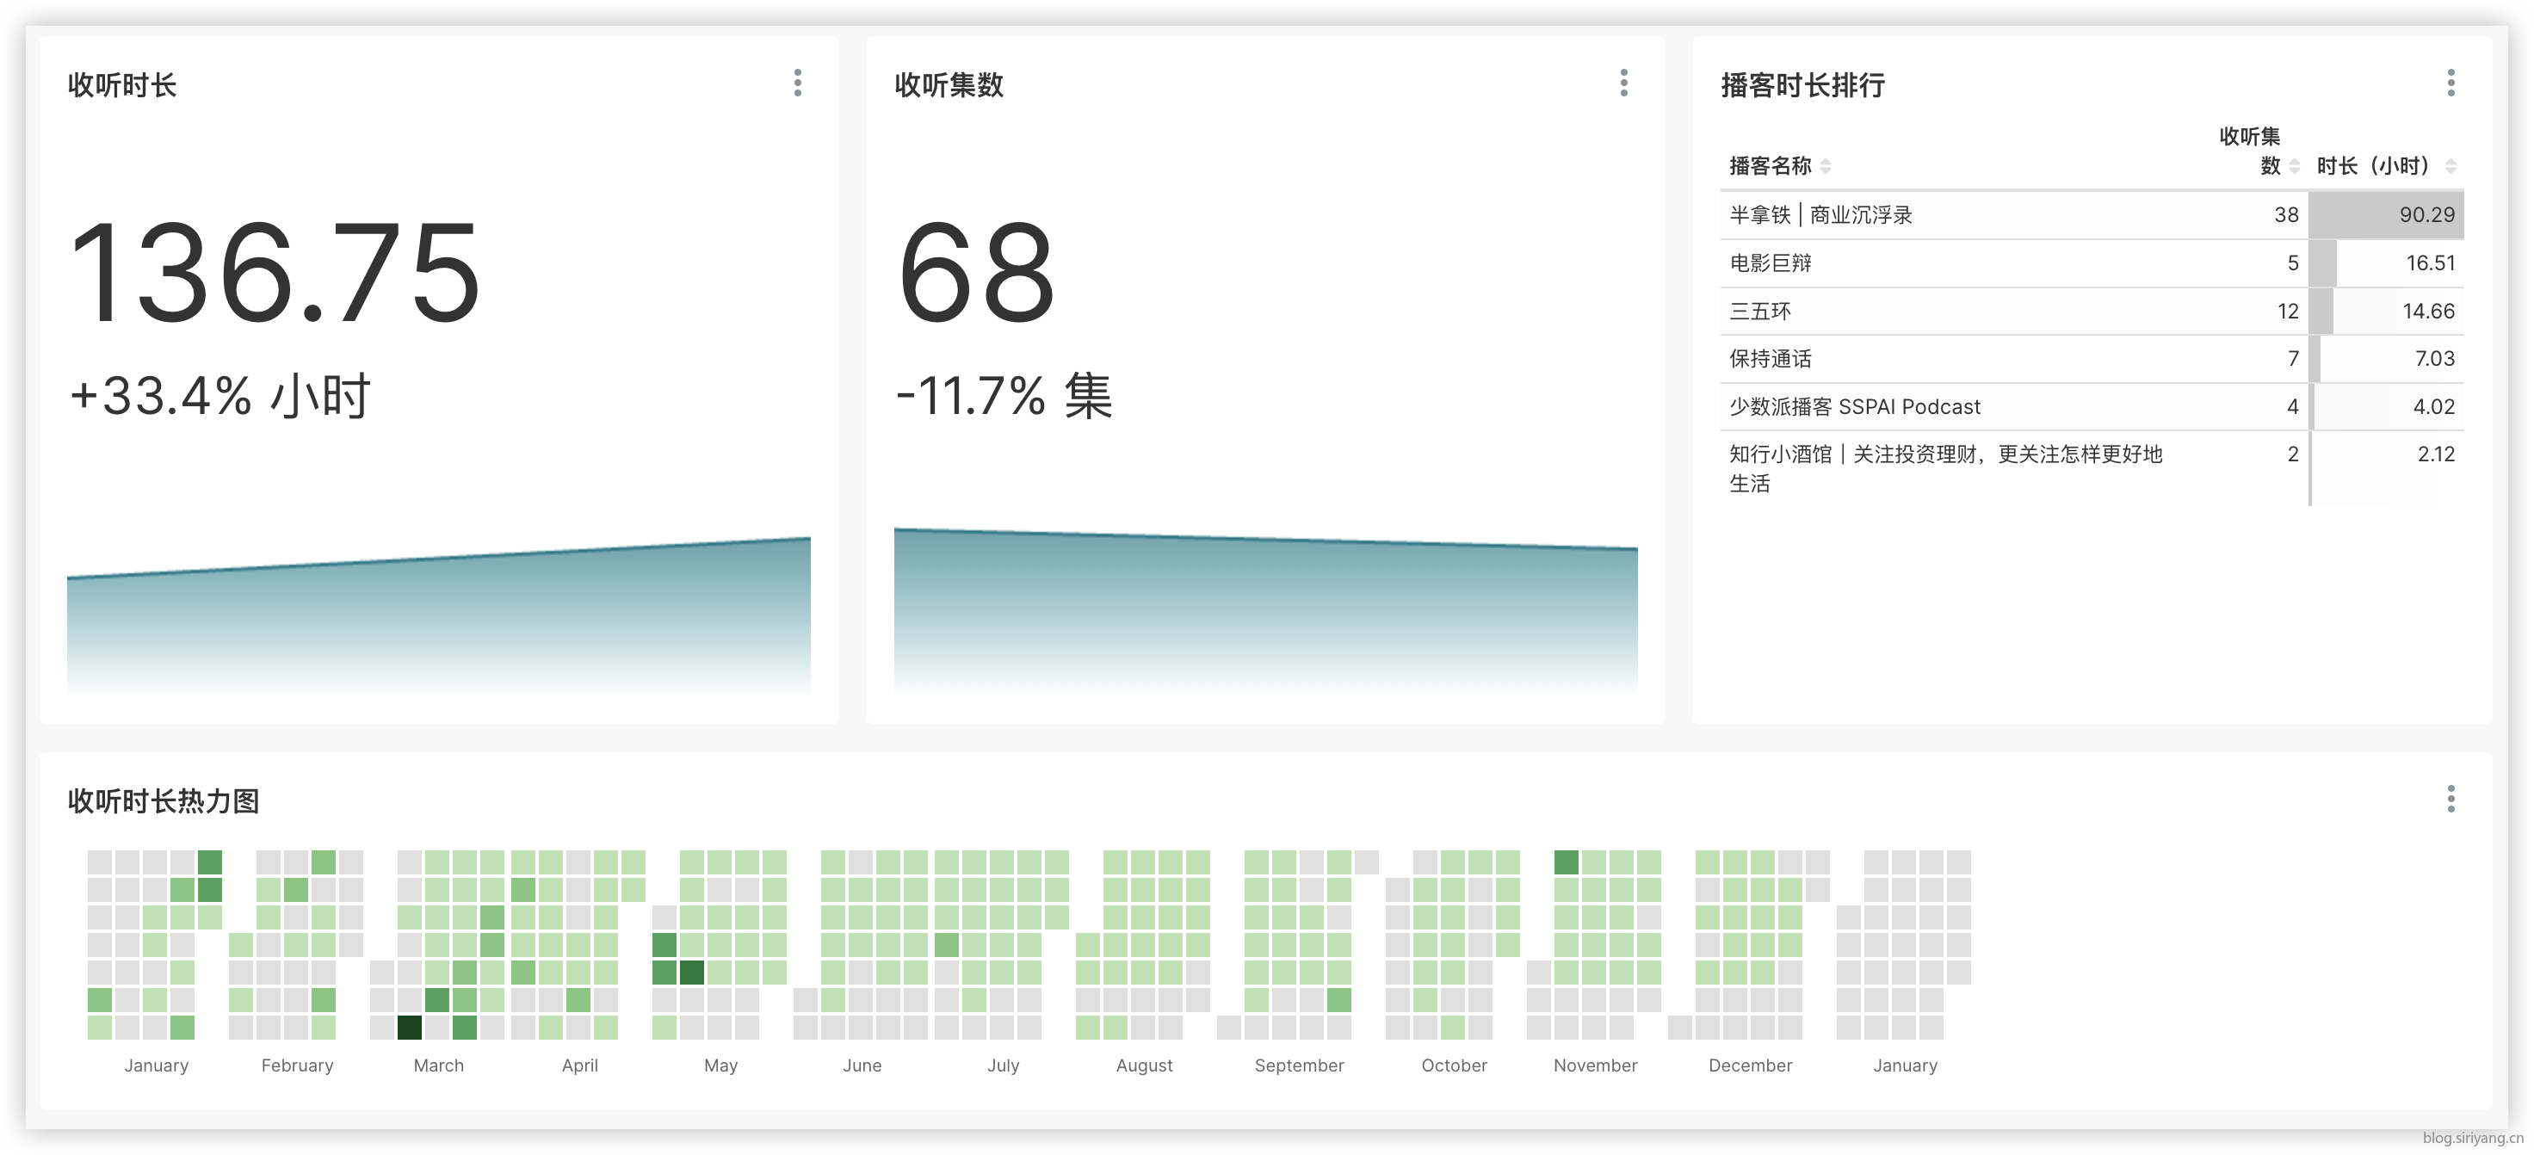Select 少数派播客 SSPAI Podcast row

click(x=1855, y=407)
